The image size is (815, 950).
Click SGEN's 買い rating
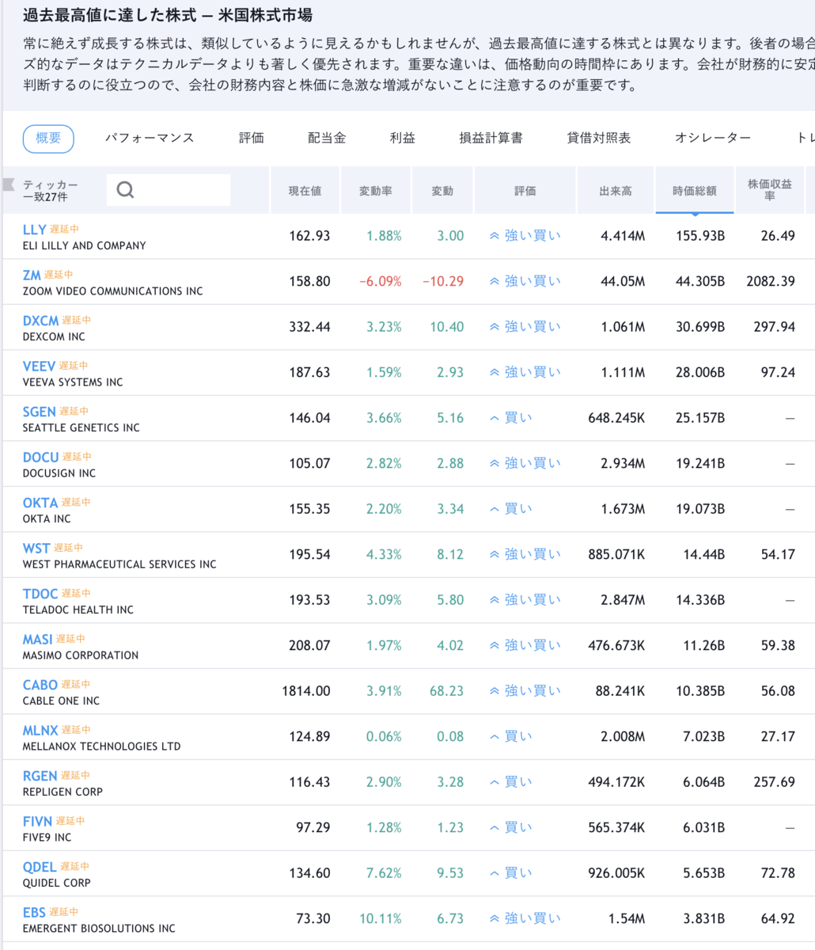pyautogui.click(x=511, y=418)
